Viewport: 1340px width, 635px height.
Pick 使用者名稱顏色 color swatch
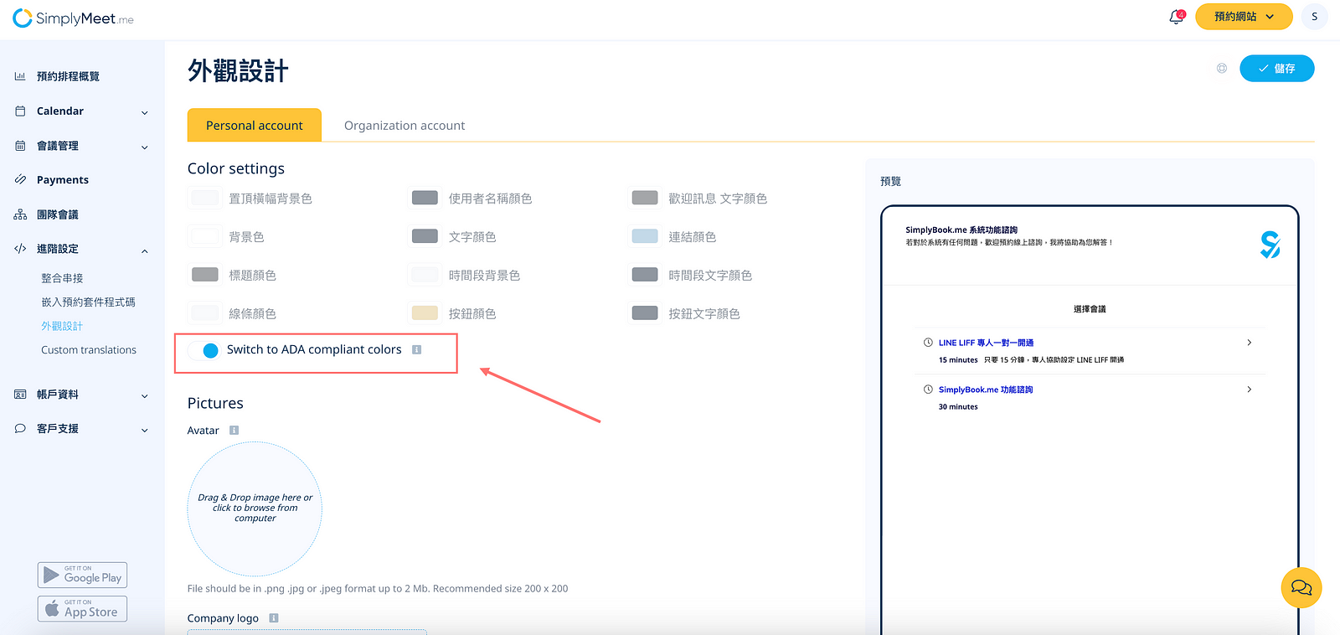(x=425, y=198)
